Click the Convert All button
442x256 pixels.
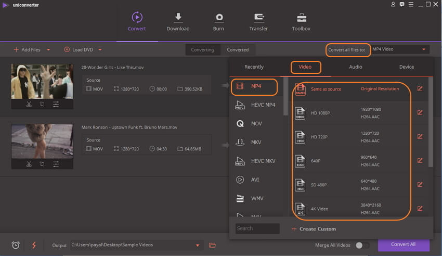(x=404, y=245)
